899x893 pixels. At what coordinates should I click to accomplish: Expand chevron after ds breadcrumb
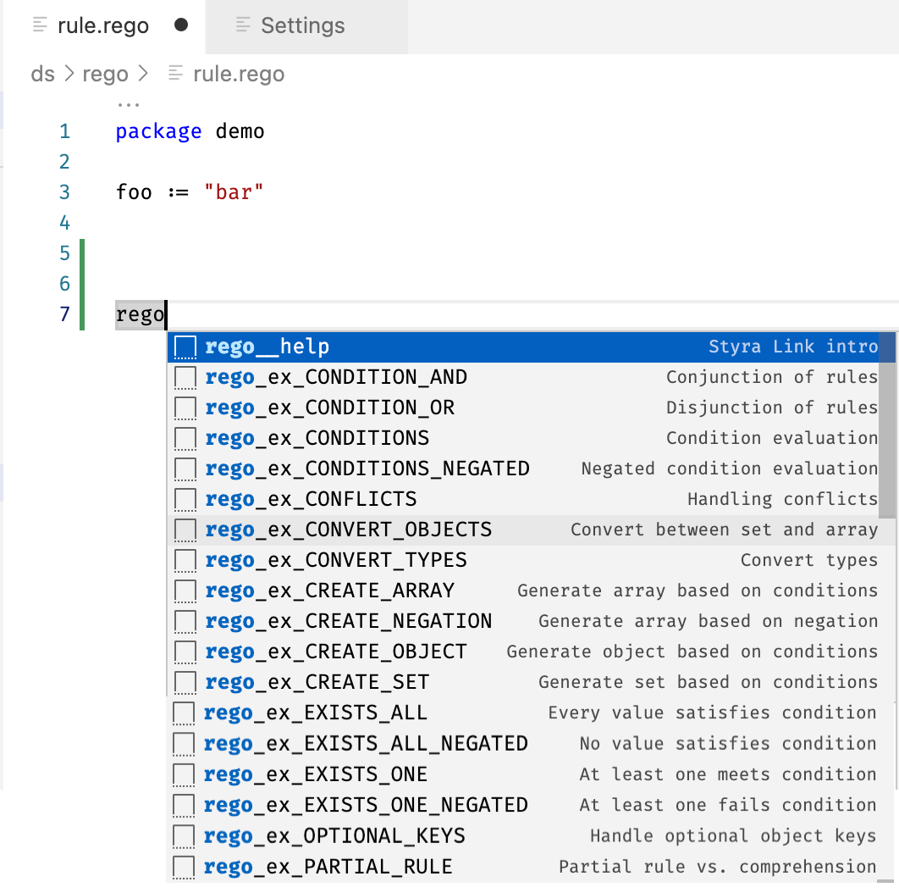coord(69,74)
